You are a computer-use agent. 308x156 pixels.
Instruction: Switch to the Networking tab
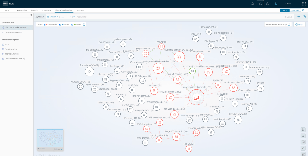click(22, 10)
